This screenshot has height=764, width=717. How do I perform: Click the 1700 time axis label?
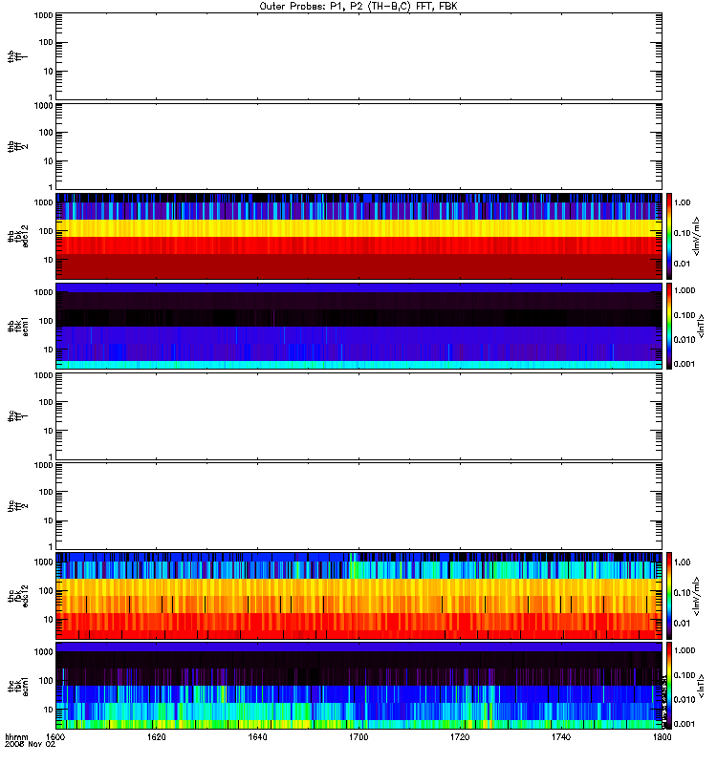[x=358, y=737]
